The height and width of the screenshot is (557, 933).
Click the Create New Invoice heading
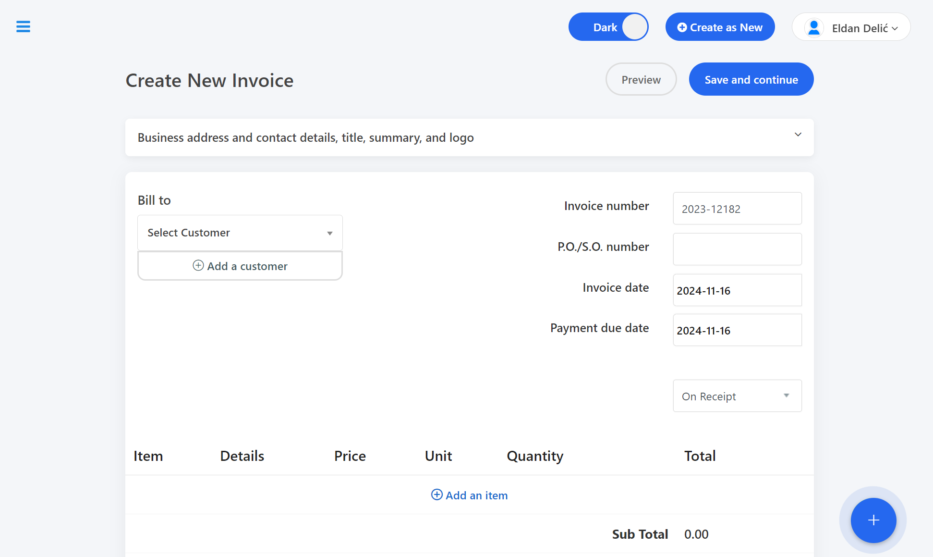209,80
